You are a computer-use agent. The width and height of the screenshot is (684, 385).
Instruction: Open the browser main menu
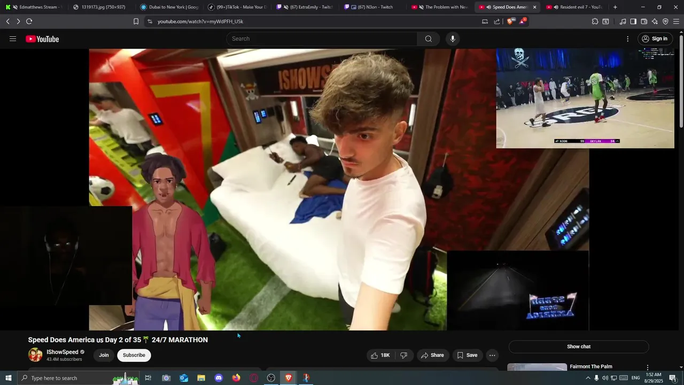677,21
